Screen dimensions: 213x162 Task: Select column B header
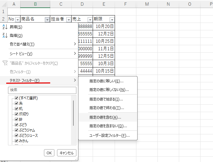tap(35, 4)
